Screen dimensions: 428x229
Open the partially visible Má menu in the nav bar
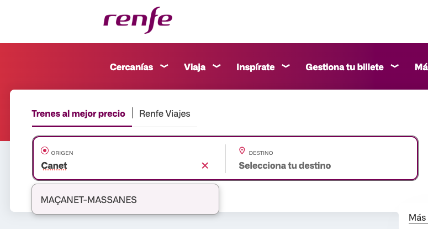(421, 67)
